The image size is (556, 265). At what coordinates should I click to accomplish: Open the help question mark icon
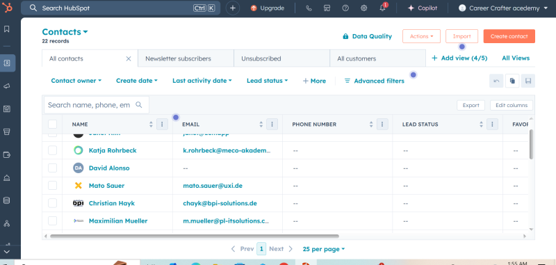(x=345, y=8)
